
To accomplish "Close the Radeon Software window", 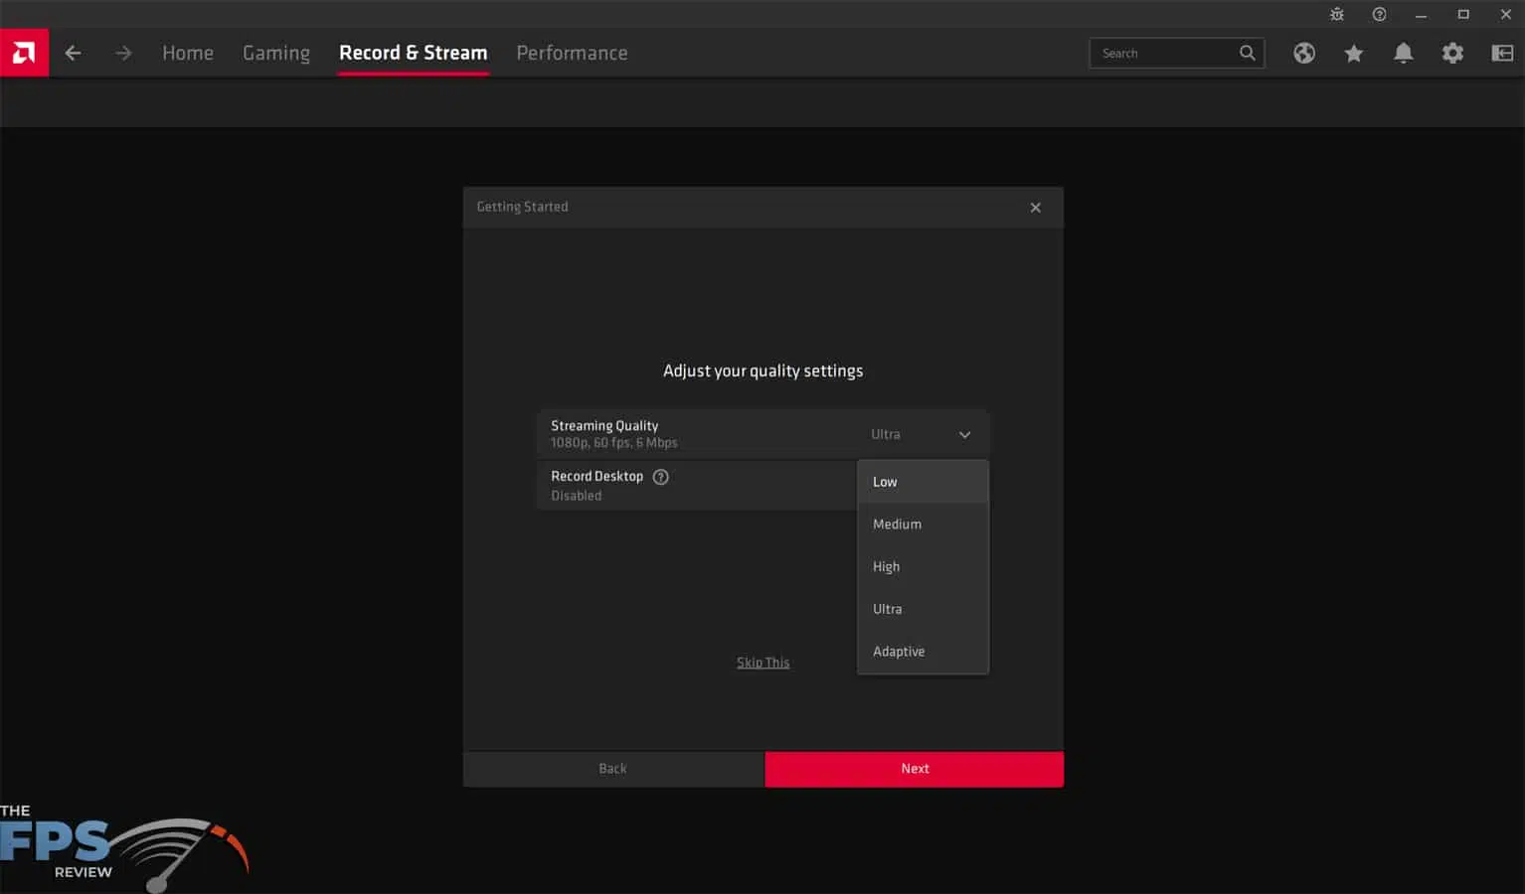I will [1505, 14].
